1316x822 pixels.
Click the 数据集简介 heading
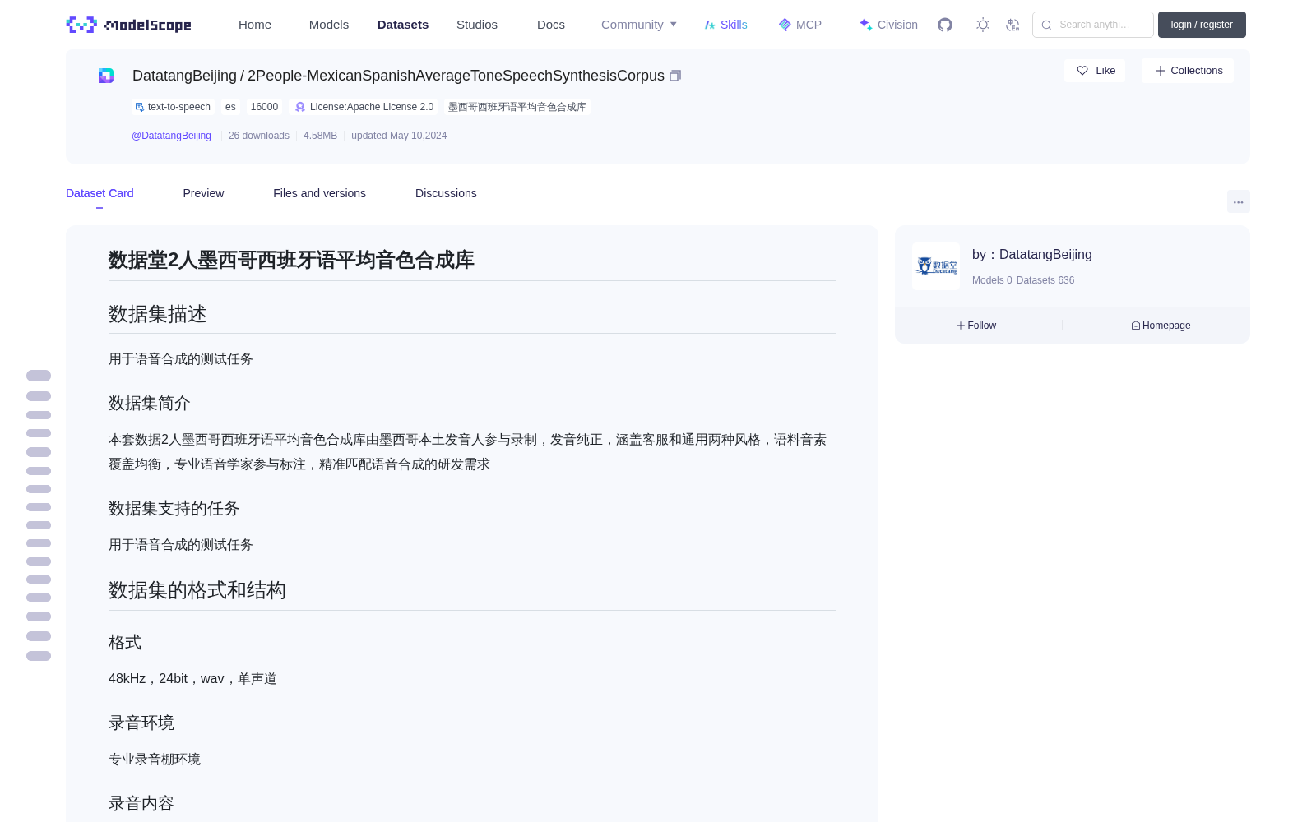pos(149,403)
